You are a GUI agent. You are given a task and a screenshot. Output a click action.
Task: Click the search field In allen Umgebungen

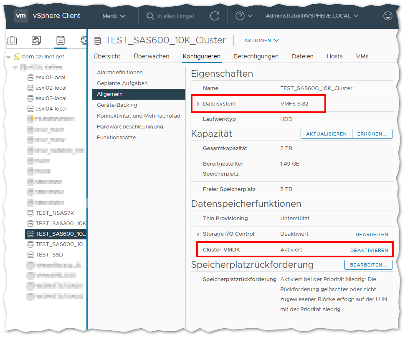(x=175, y=16)
